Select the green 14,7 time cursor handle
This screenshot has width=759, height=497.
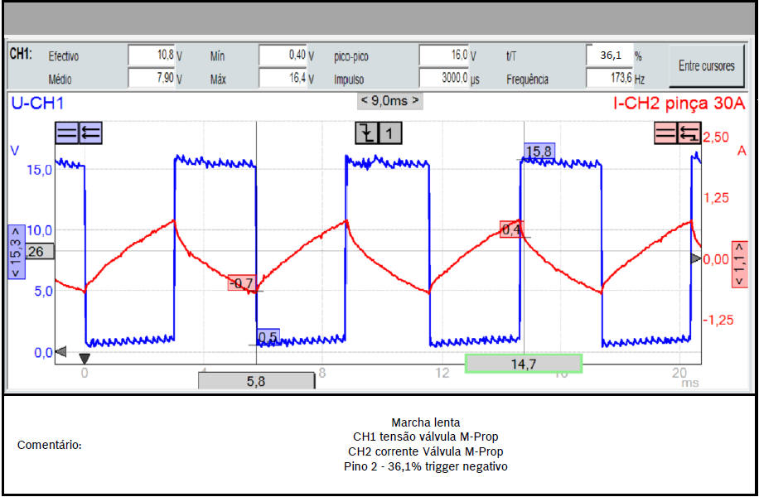[523, 363]
